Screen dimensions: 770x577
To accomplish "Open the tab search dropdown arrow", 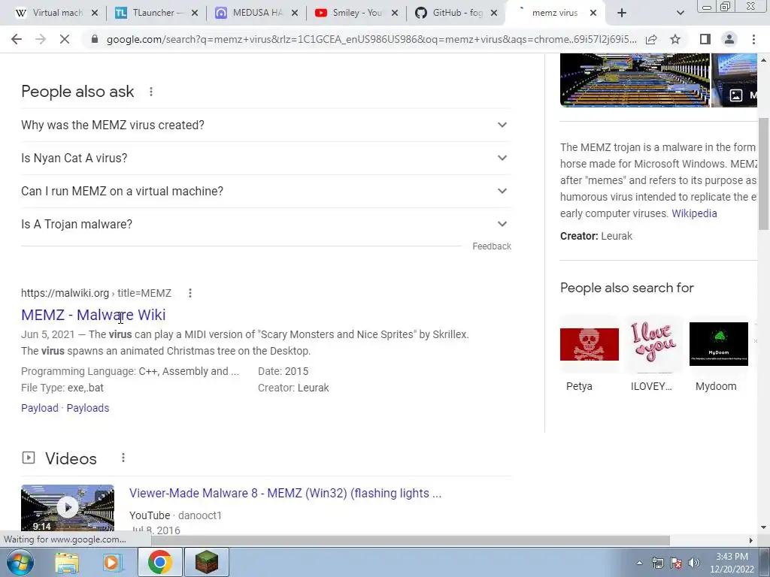I will [x=680, y=13].
